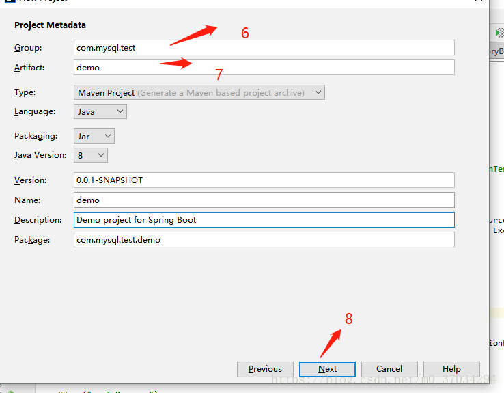Open the Language dropdown showing Java
Viewport: 504px width, 393px height.
click(100, 111)
